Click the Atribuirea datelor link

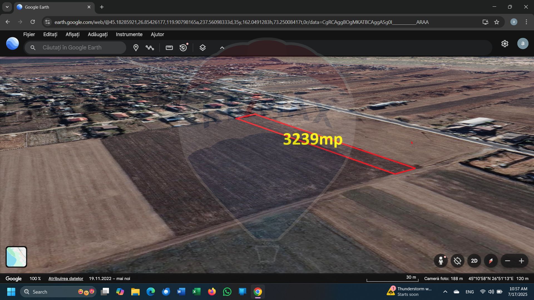pos(66,279)
